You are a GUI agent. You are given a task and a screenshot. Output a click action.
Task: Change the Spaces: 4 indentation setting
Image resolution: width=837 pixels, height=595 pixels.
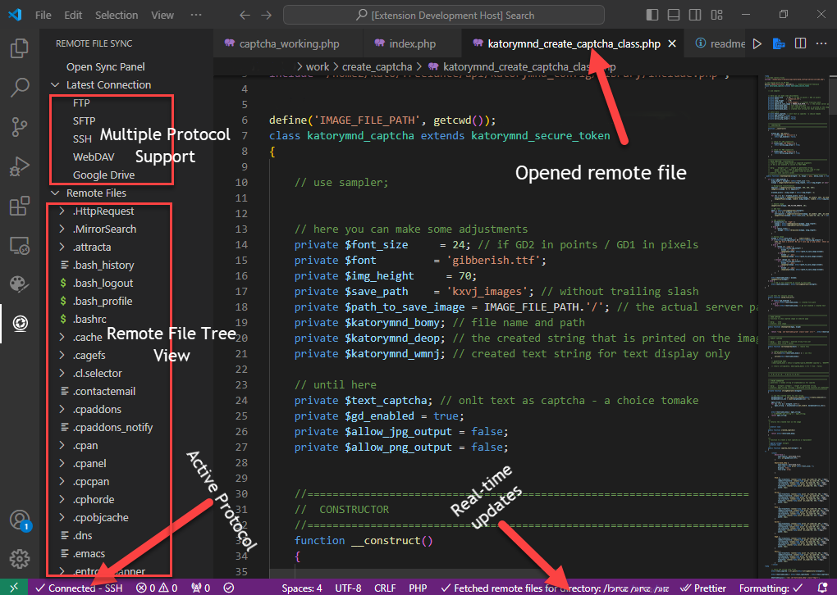[x=302, y=588]
